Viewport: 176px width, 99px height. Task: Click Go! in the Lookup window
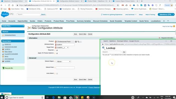[x=124, y=52]
